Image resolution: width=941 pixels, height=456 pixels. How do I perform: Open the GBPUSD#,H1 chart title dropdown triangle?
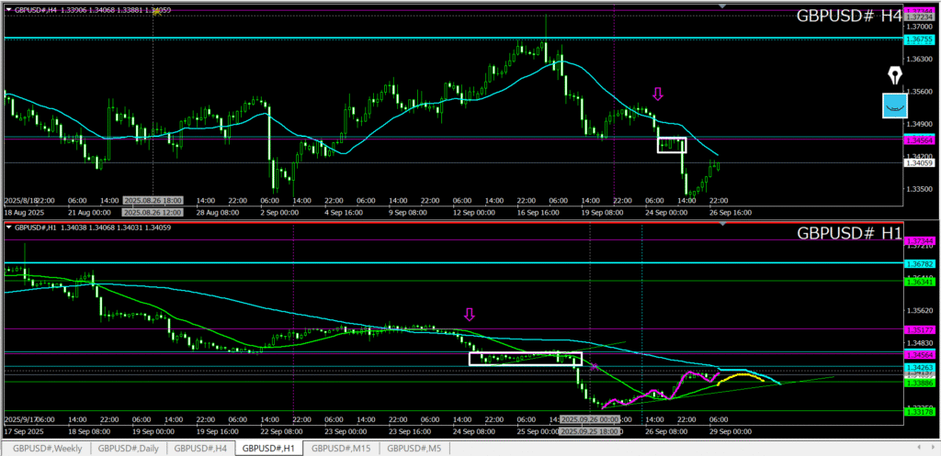point(8,227)
